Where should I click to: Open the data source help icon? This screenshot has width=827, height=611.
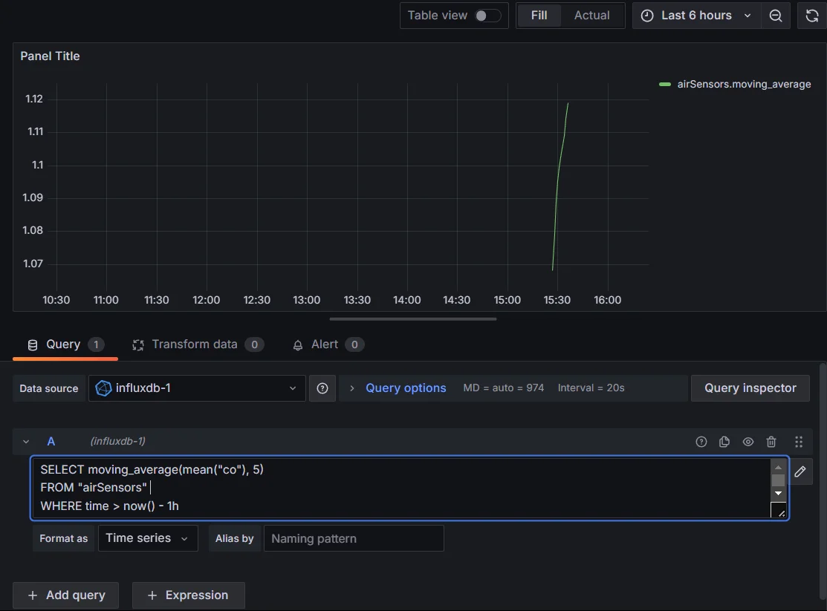(322, 388)
